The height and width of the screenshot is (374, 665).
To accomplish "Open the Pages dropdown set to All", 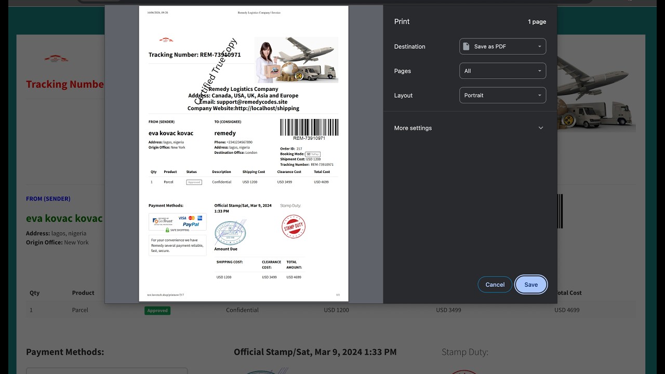I will point(502,71).
